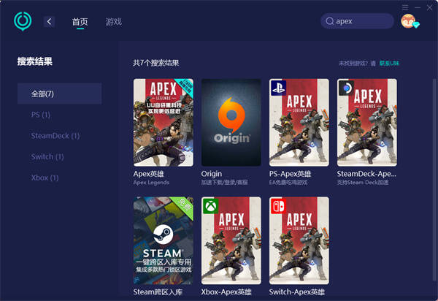438x301 pixels.
Task: Click the Switch badge on Switch-Apex cover
Action: click(278, 206)
